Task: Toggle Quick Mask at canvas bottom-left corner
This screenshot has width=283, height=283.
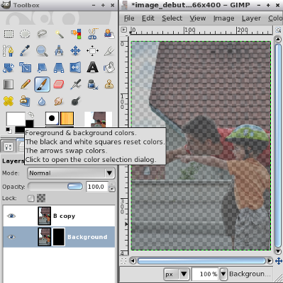Action: [123, 261]
